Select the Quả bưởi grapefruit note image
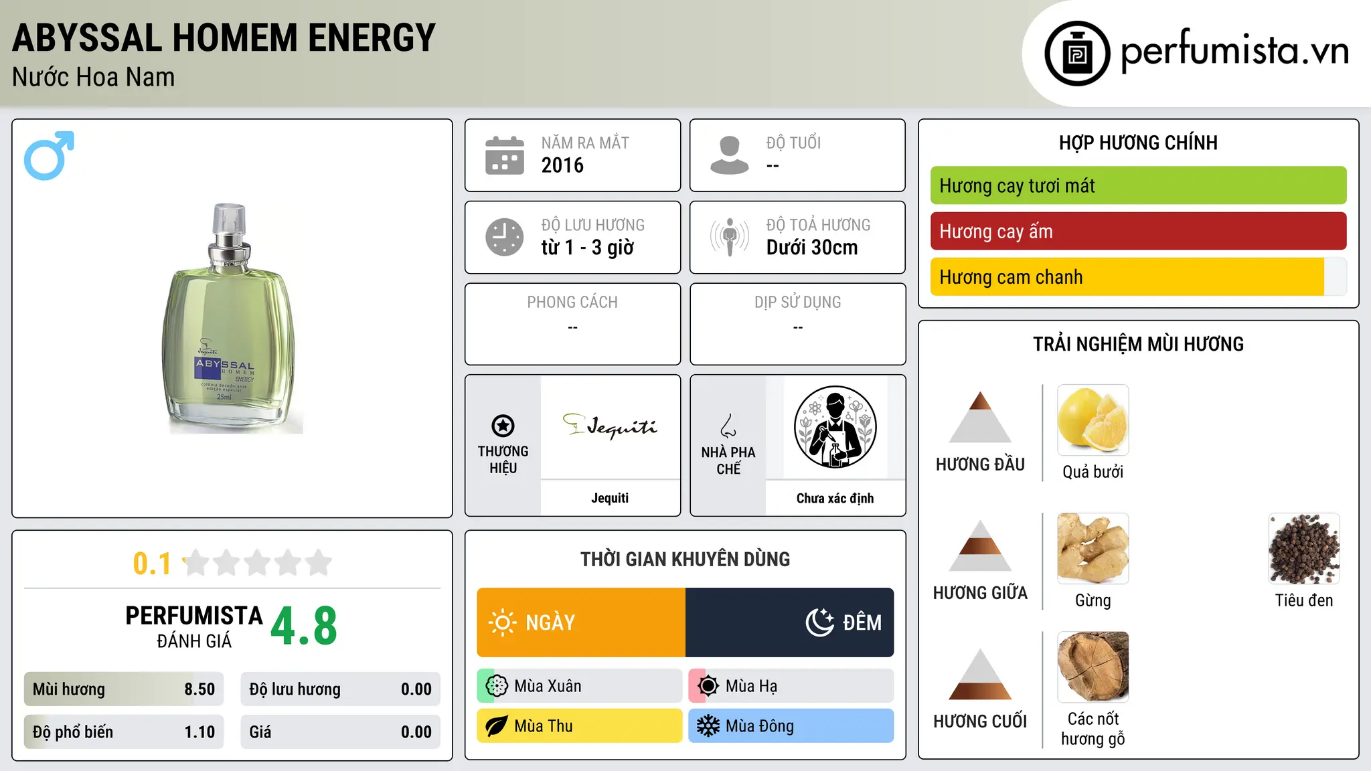 click(x=1093, y=420)
